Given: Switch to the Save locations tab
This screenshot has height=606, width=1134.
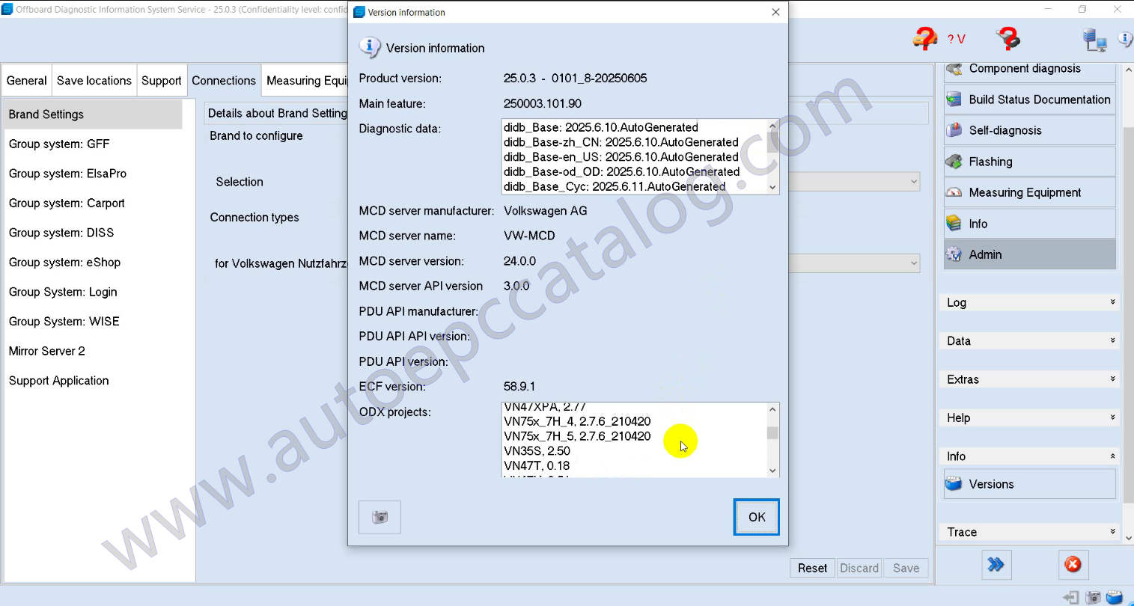Looking at the screenshot, I should tap(94, 81).
